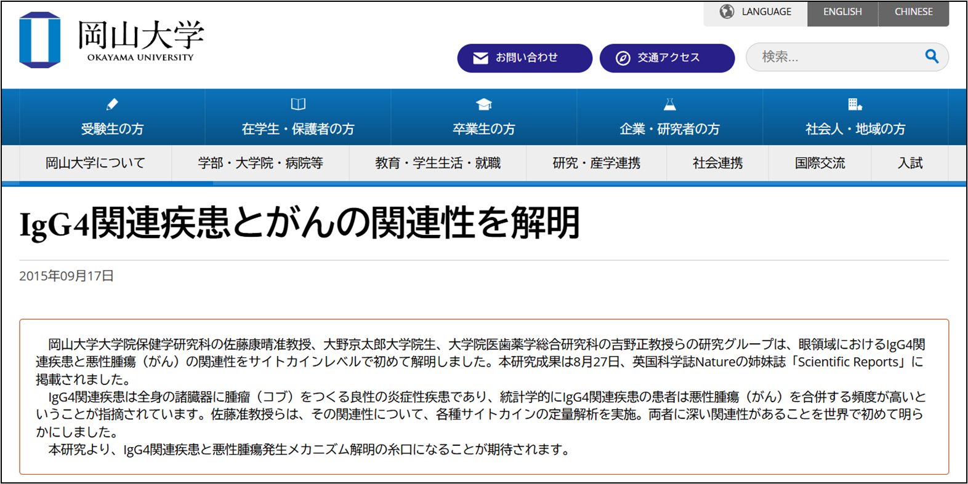Click the graduation cap icon above 卒業生の方
The width and height of the screenshot is (968, 484).
click(x=484, y=105)
